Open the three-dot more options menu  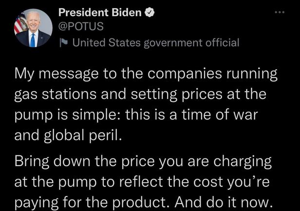(x=279, y=12)
